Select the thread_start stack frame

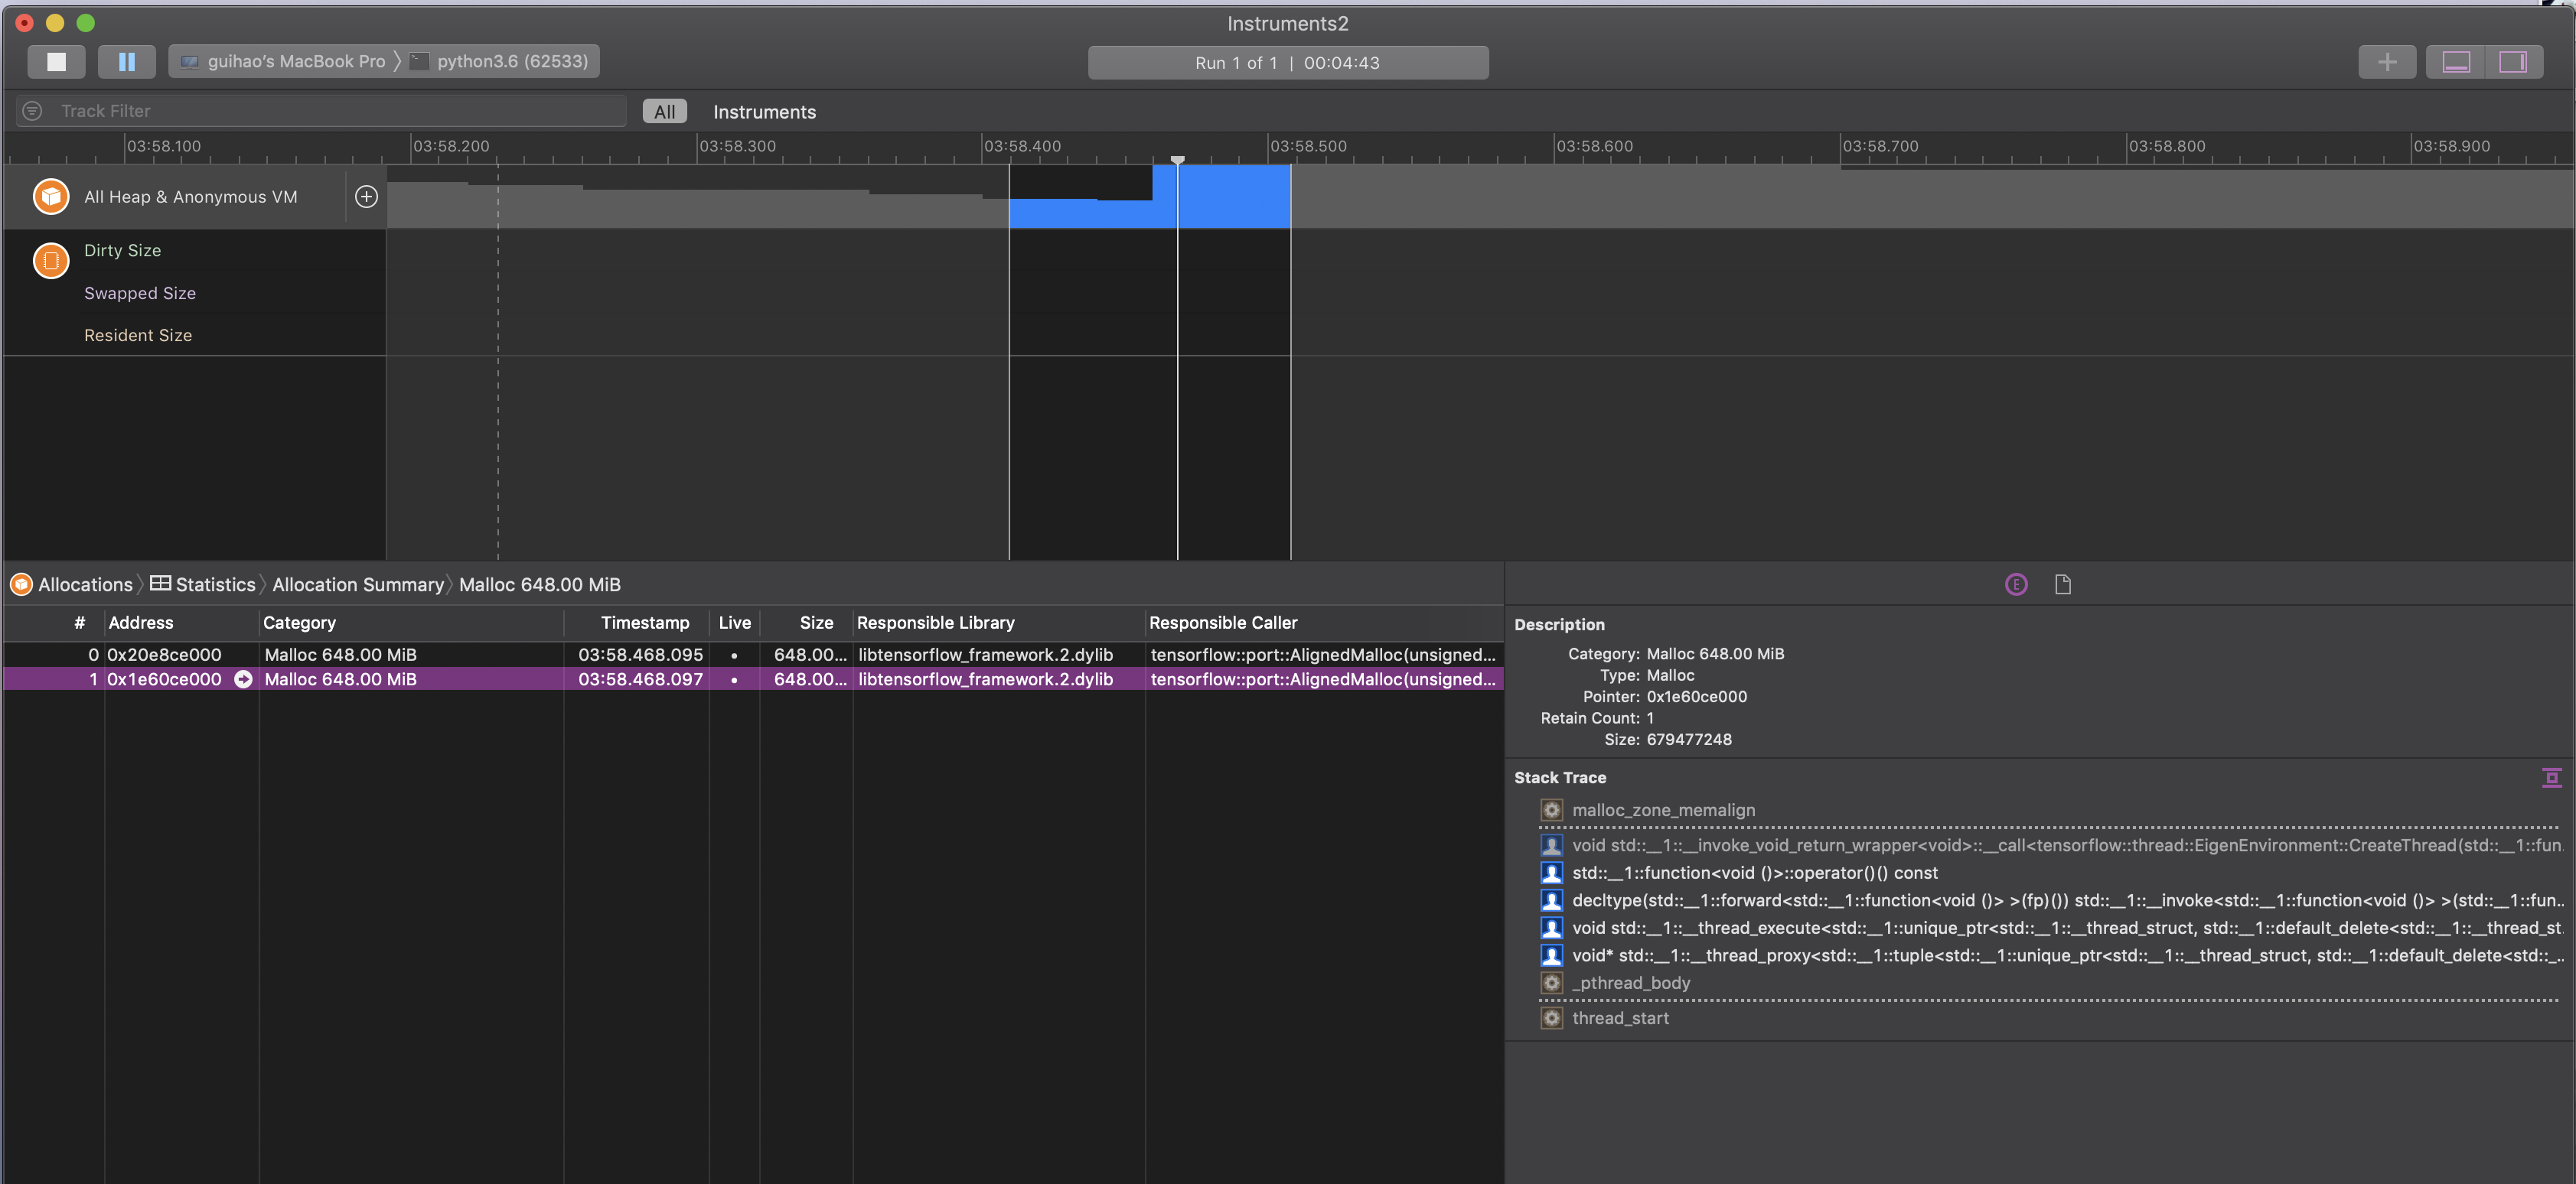(x=1620, y=1018)
